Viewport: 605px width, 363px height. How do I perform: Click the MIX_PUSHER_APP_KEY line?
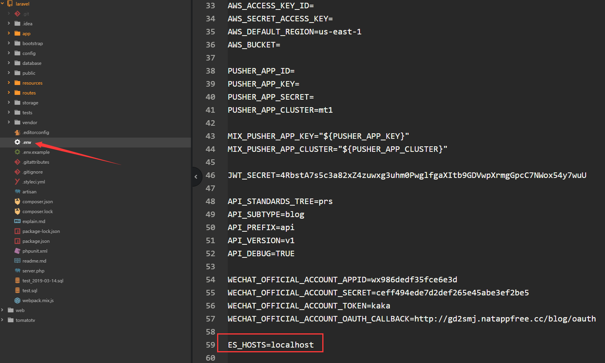[318, 136]
